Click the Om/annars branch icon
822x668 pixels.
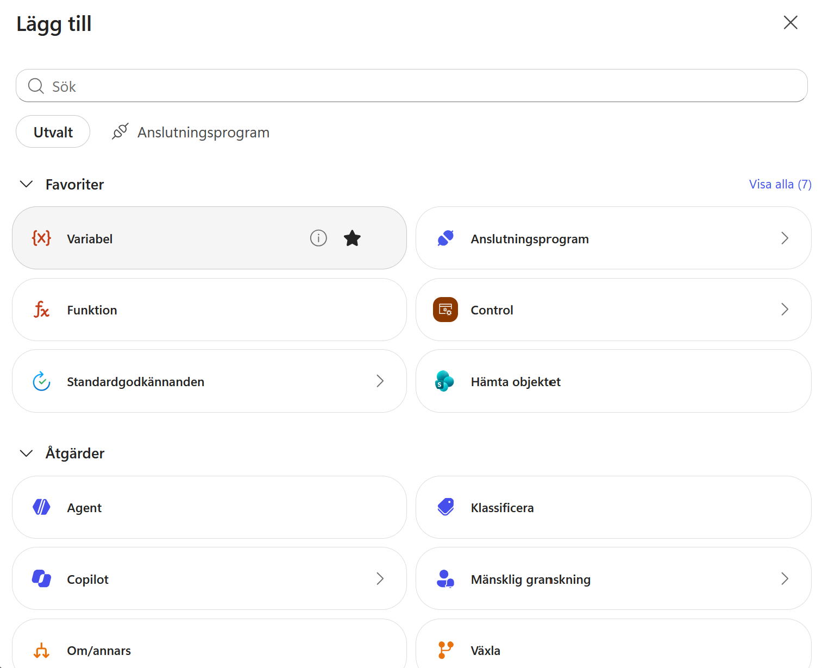coord(41,650)
